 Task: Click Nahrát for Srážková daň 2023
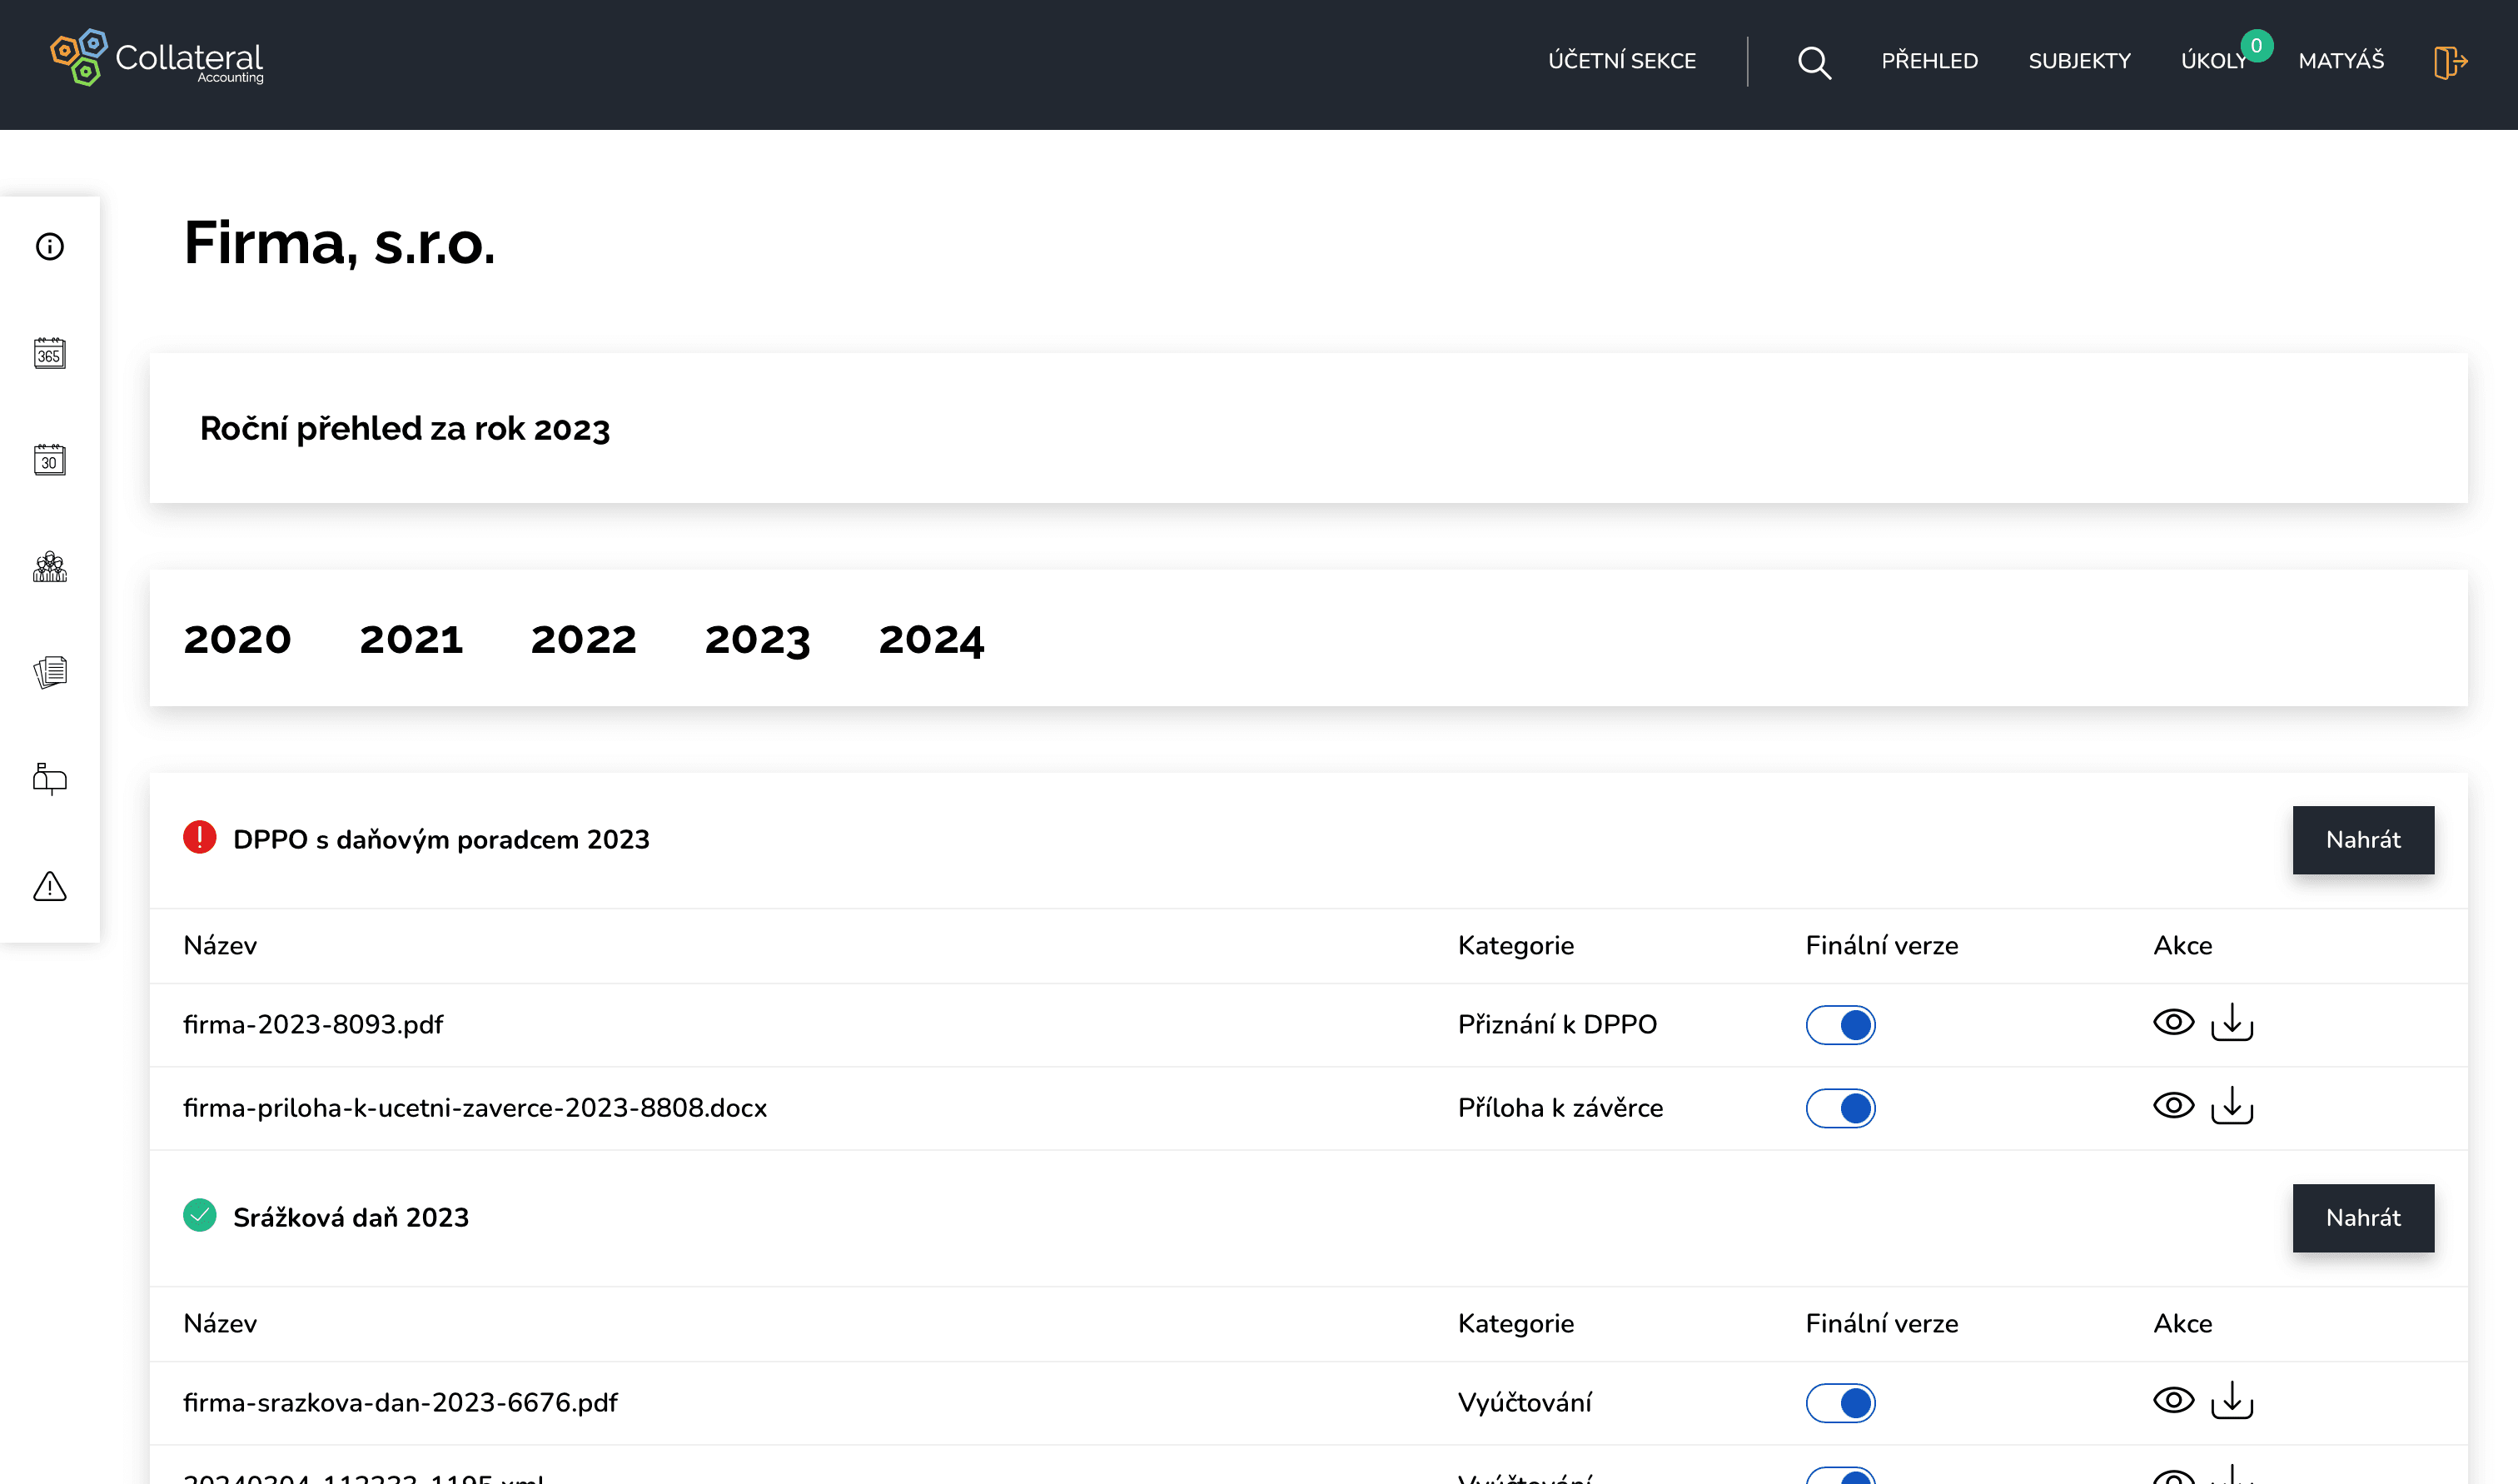[x=2363, y=1218]
